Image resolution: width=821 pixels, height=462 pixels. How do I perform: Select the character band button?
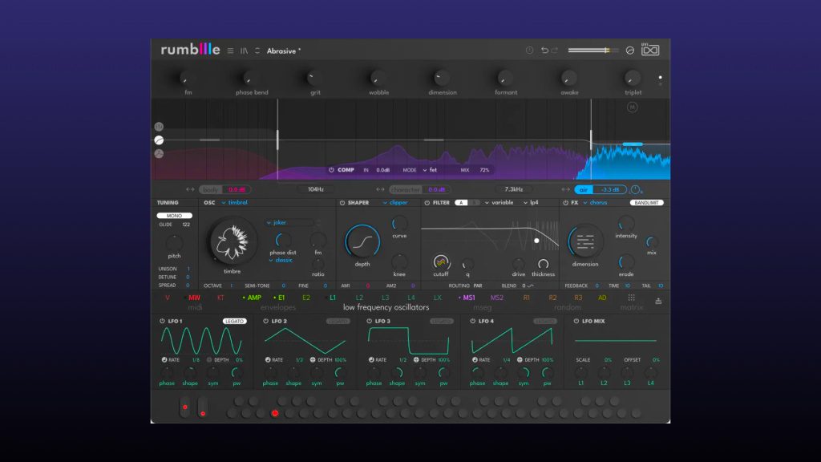tap(405, 189)
